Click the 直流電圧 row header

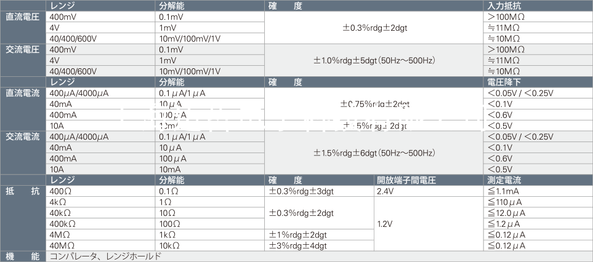pos(23,17)
